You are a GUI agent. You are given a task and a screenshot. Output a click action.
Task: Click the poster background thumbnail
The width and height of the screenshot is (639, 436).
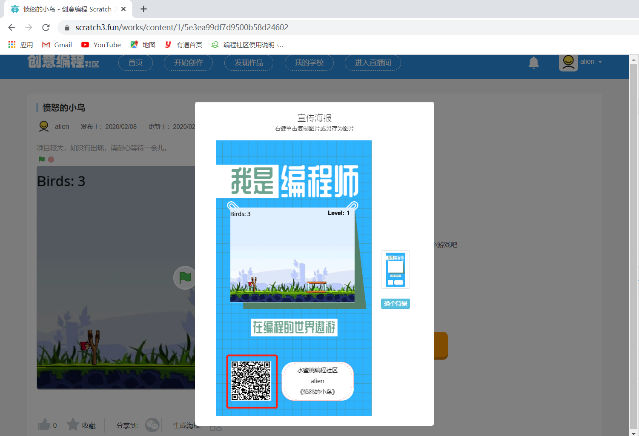click(x=395, y=269)
